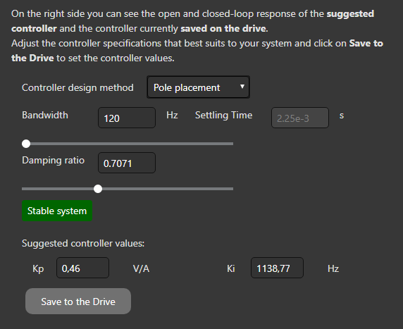Image resolution: width=403 pixels, height=329 pixels.
Task: Click the Kp value field
Action: (82, 268)
